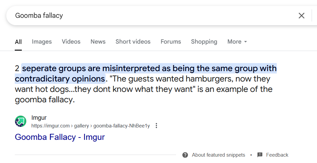Go to the Forums tab
This screenshot has height=163, width=317.
coord(171,42)
